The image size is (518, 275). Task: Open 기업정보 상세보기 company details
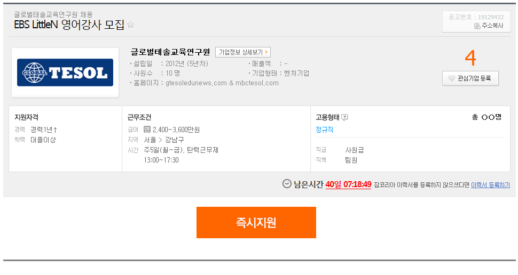243,52
